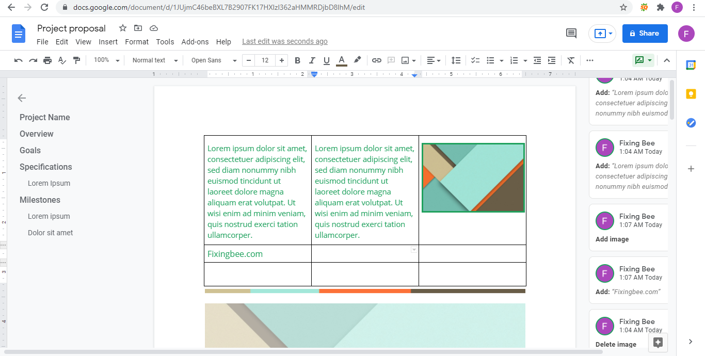Open the comment history icon
The width and height of the screenshot is (705, 356).
[x=571, y=34]
